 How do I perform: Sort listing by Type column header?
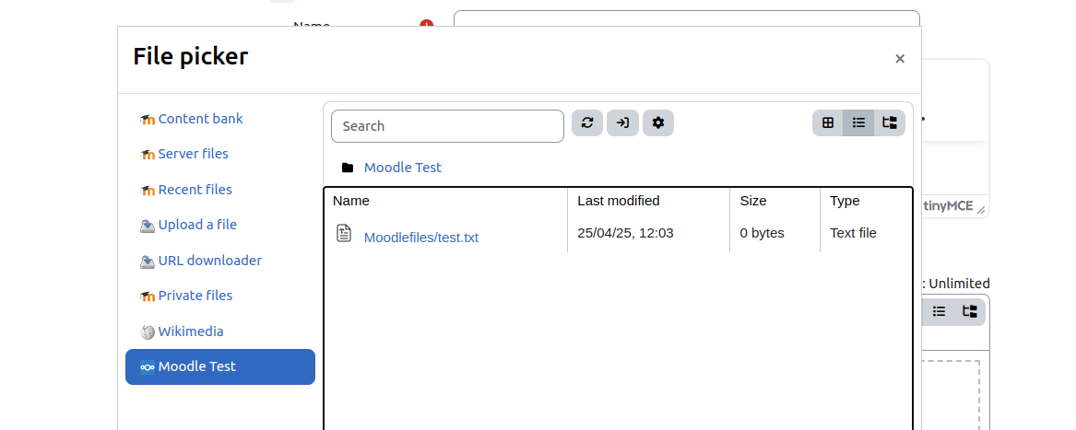(x=845, y=201)
